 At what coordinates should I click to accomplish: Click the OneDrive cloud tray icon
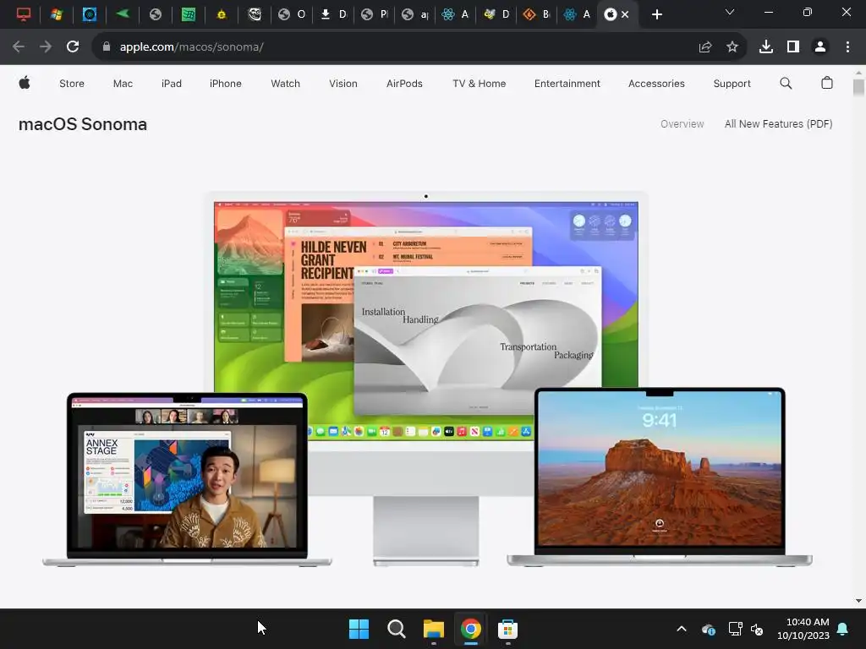click(x=709, y=629)
